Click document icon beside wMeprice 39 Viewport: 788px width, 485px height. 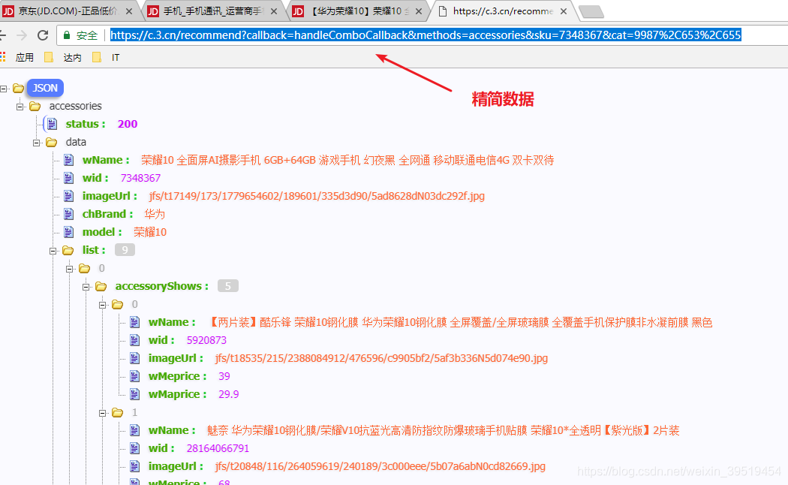[134, 376]
